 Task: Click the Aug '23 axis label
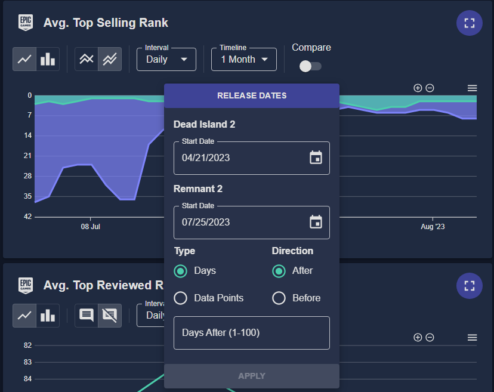click(433, 227)
